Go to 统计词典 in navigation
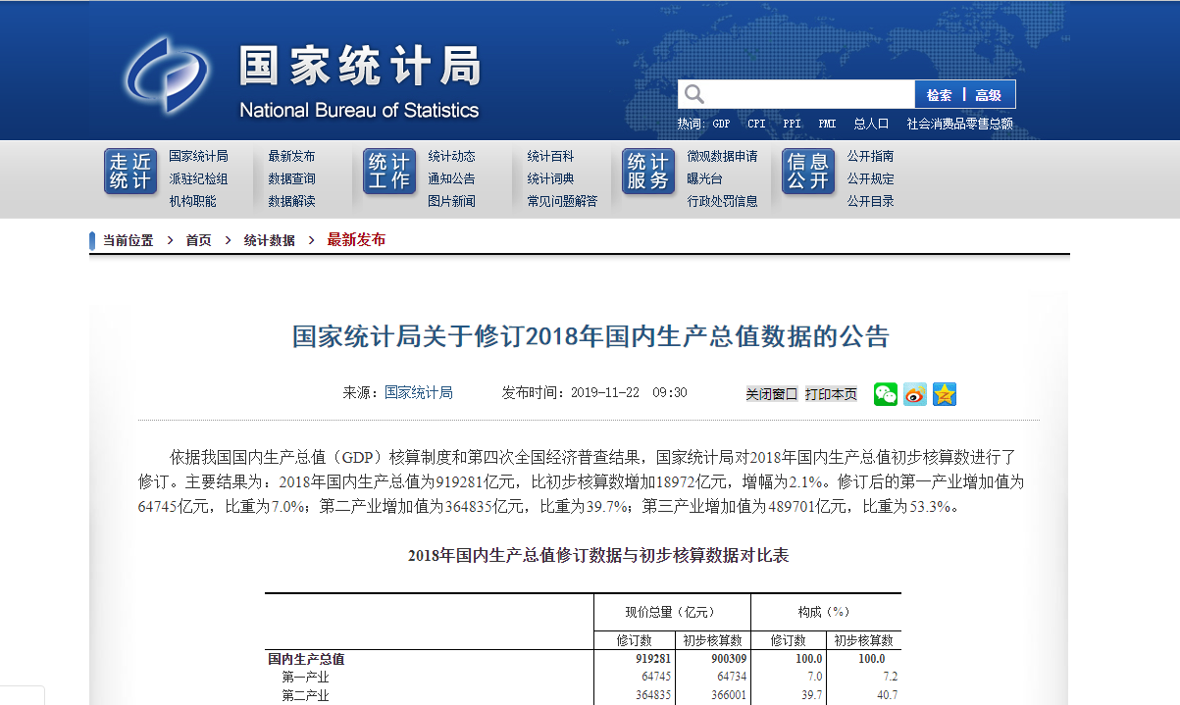This screenshot has height=705, width=1180. pos(550,178)
